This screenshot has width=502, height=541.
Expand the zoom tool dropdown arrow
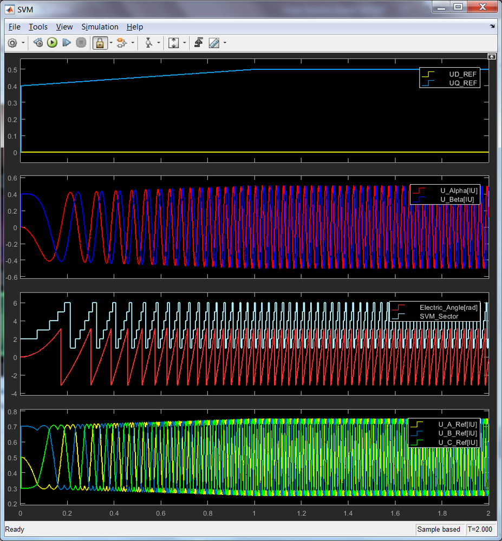(x=159, y=43)
